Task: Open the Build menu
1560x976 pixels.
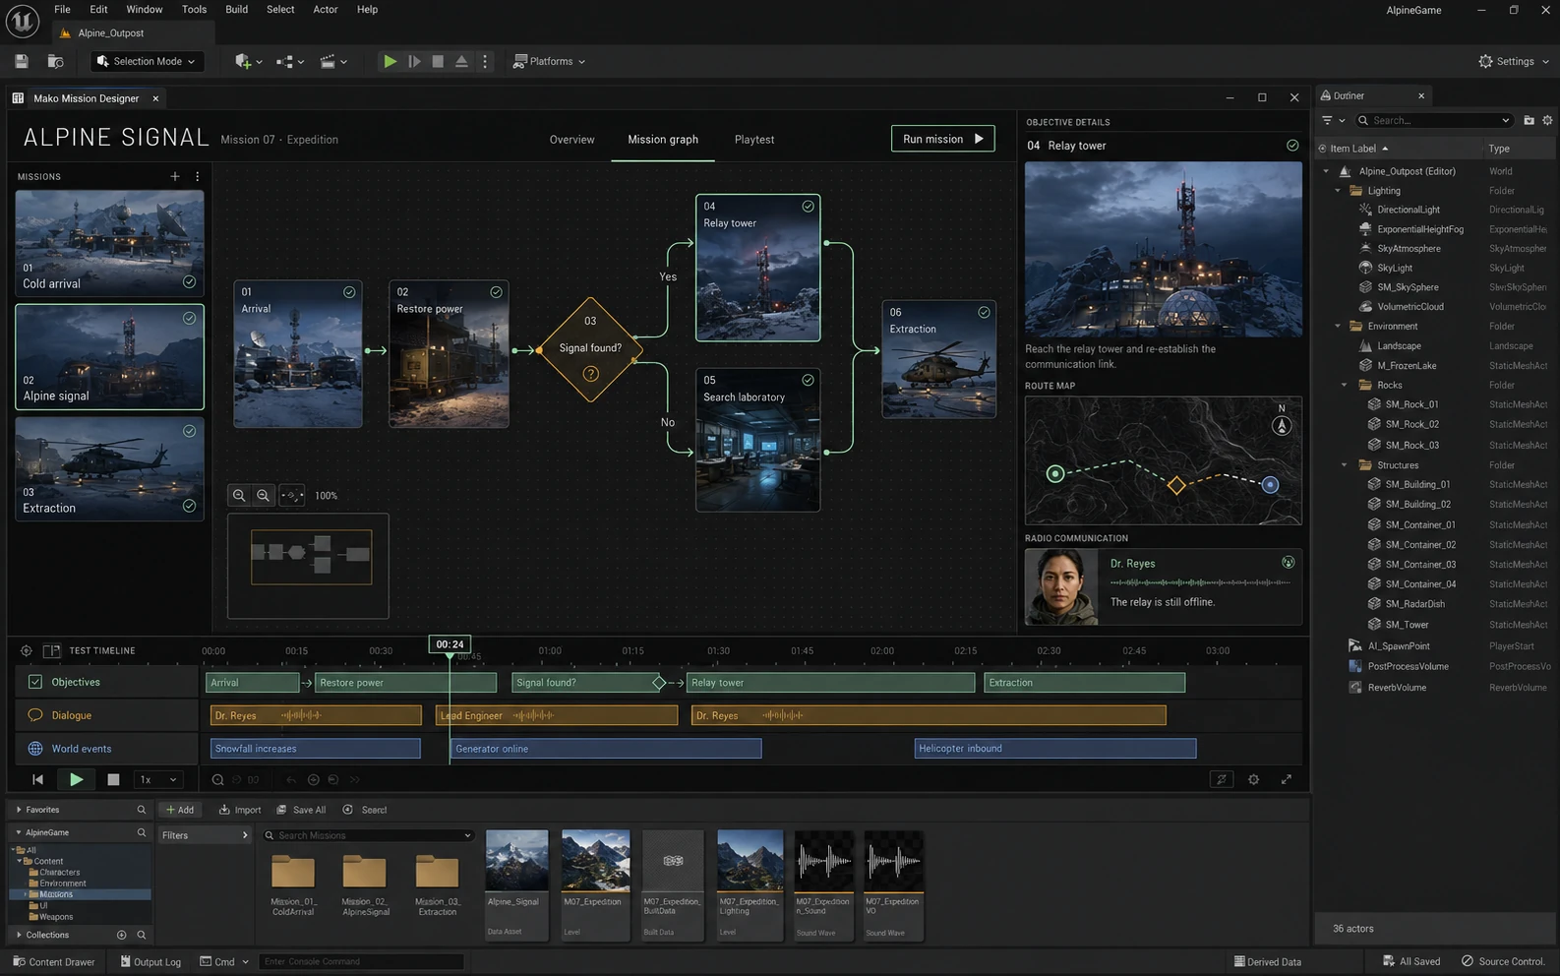Action: coord(236,10)
